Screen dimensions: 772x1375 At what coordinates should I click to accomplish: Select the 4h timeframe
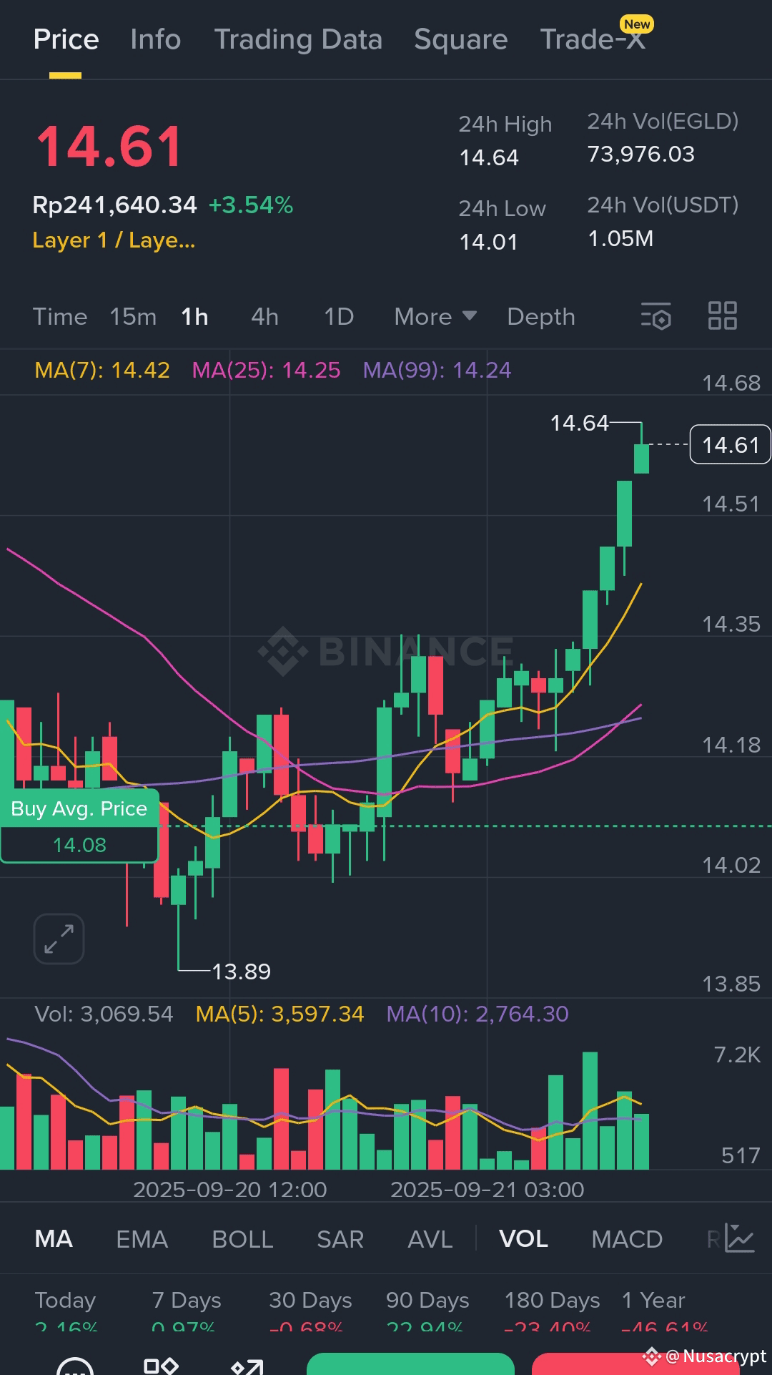click(x=264, y=316)
